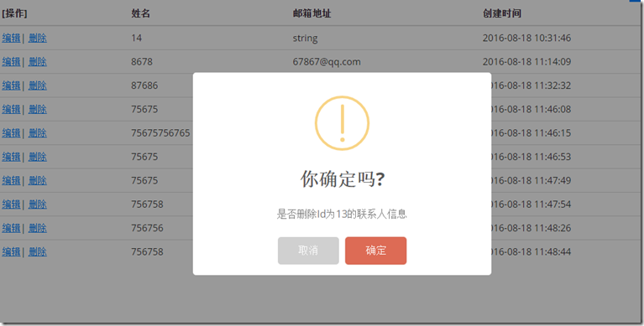Click the message 是否删除Id为13的联系人信息
This screenshot has width=644, height=326.
342,214
